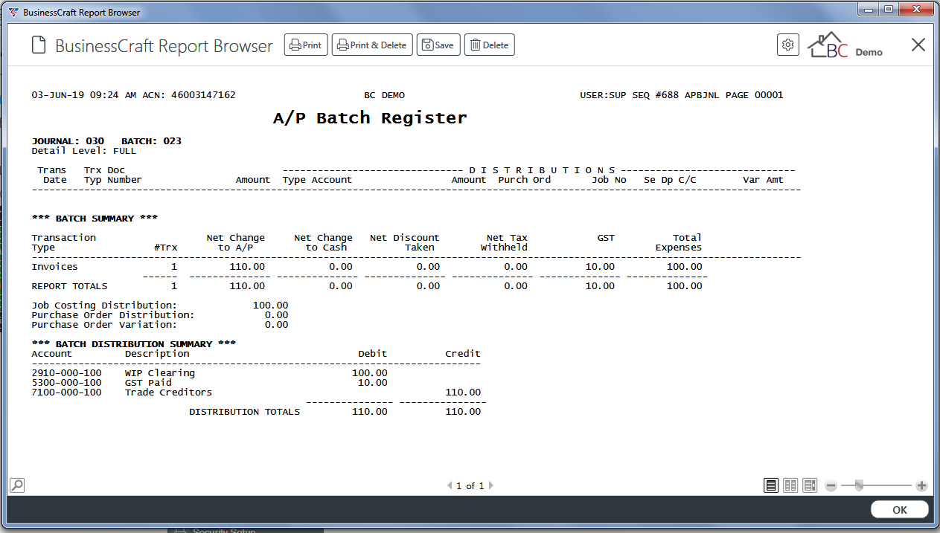Click the "Job Costing Distribution:" label
The height and width of the screenshot is (533, 940).
point(104,306)
